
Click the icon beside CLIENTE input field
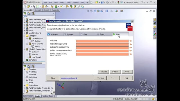click(x=130, y=41)
